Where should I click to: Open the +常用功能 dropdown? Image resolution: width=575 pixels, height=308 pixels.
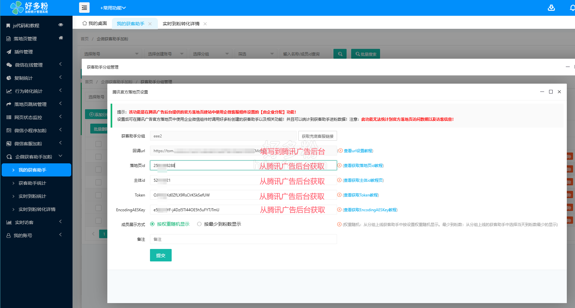(x=113, y=8)
